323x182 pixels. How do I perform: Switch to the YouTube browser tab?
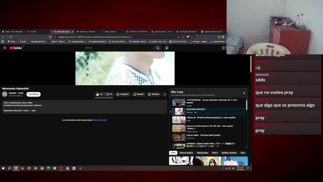37,32
